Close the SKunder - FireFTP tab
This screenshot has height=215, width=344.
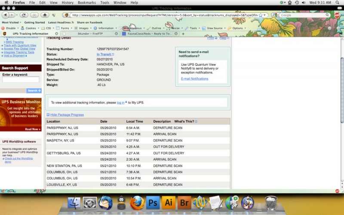[x=116, y=34]
